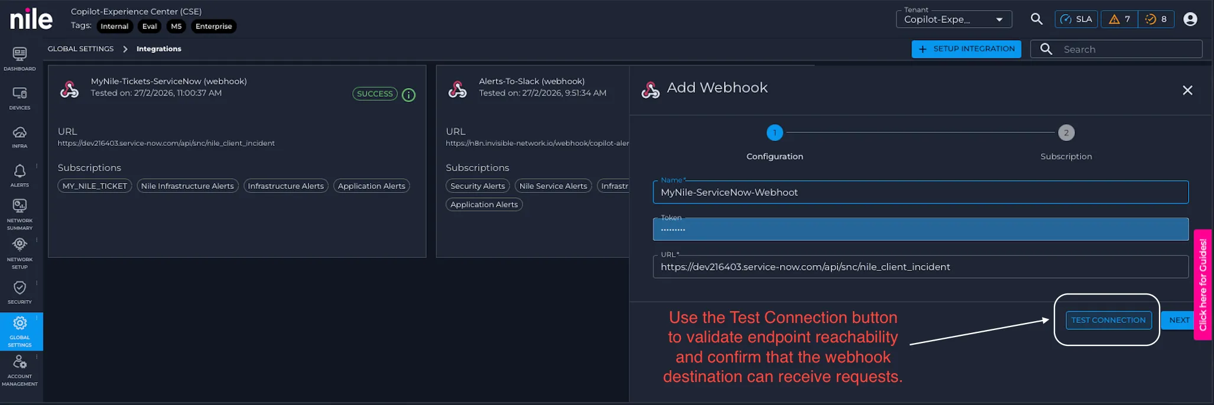The width and height of the screenshot is (1214, 405).
Task: Expand the Tenant dropdown
Action: point(954,19)
